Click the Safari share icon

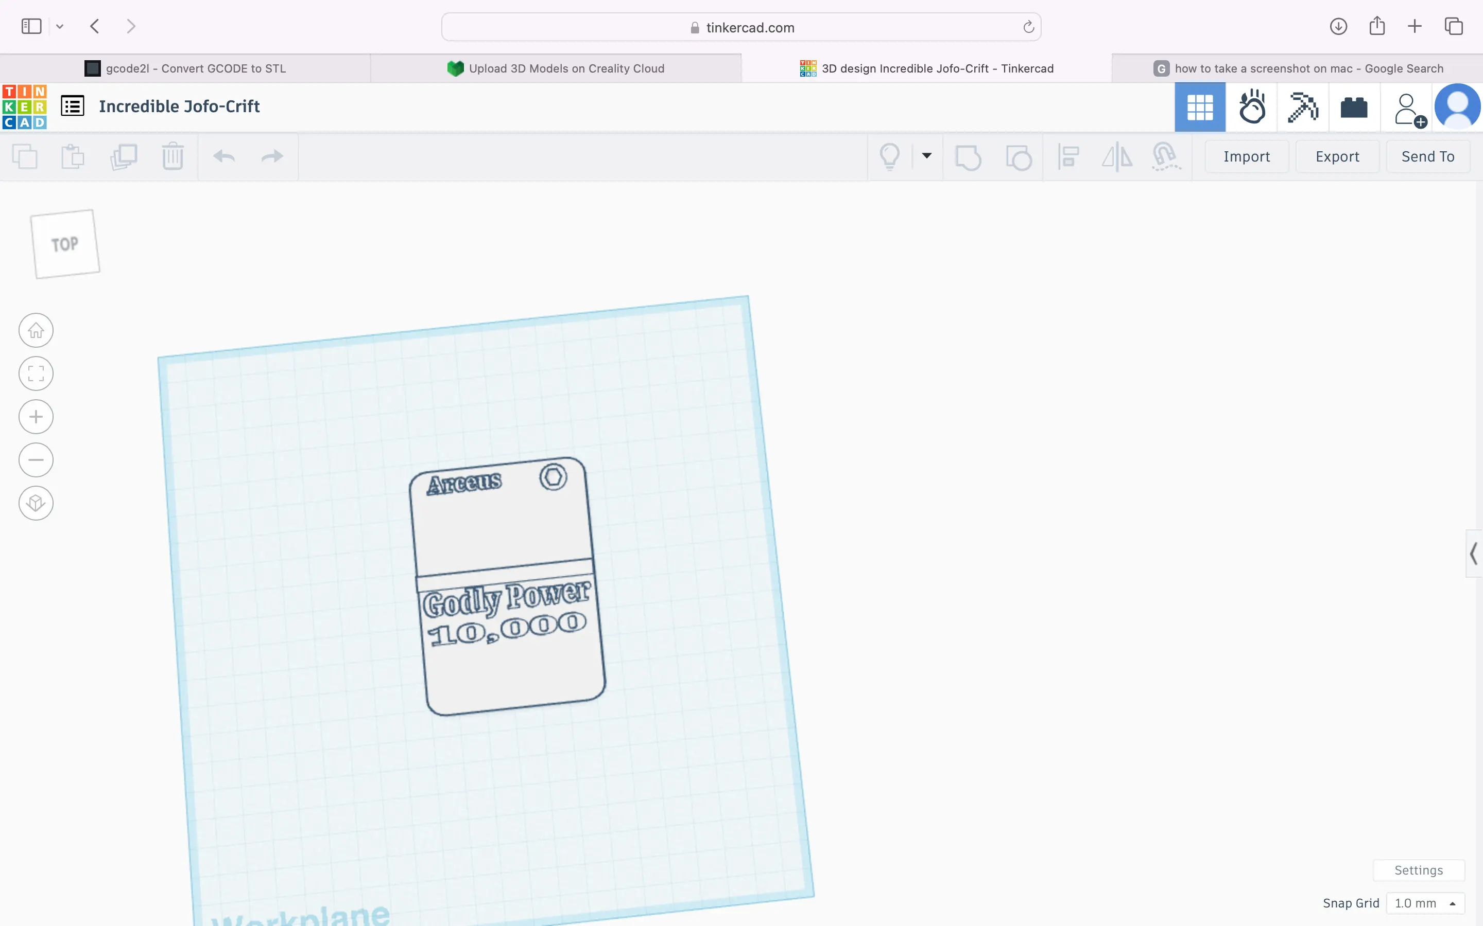1377,26
